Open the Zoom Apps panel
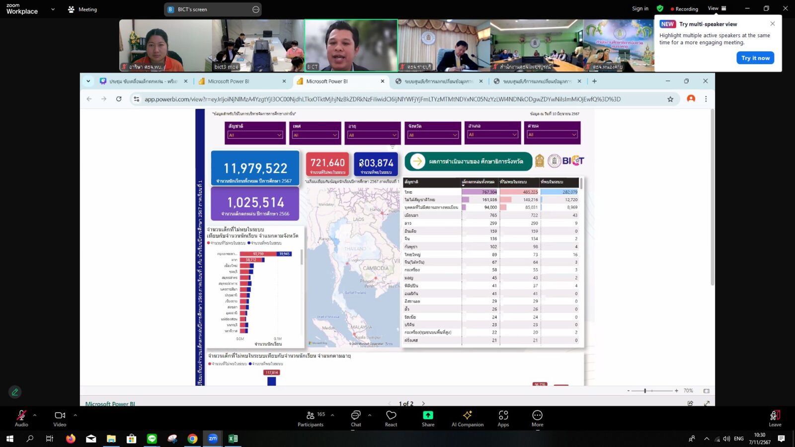The image size is (795, 447). click(503, 418)
